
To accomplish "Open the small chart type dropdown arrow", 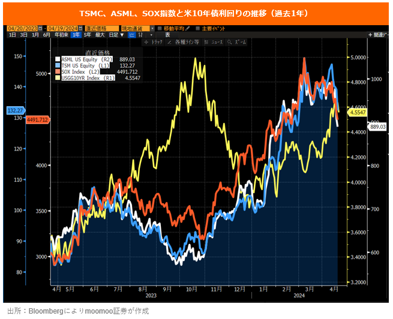I will pyautogui.click(x=151, y=35).
